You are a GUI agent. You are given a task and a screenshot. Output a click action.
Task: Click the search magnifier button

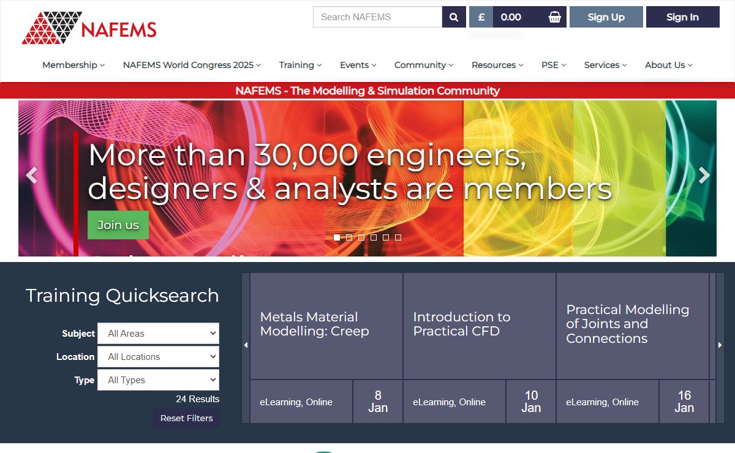(454, 17)
